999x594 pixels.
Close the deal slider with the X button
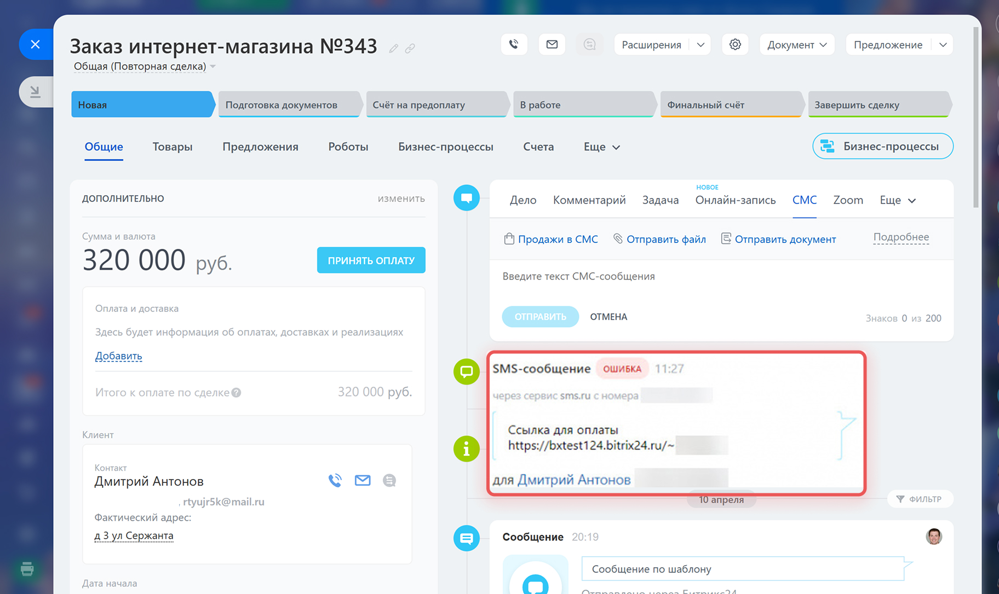coord(36,44)
